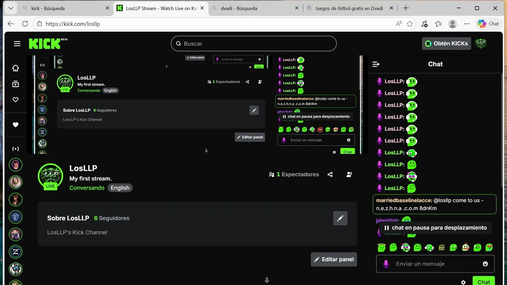Open the hamburger menu beside the KICK logo
The height and width of the screenshot is (285, 507).
(x=17, y=44)
